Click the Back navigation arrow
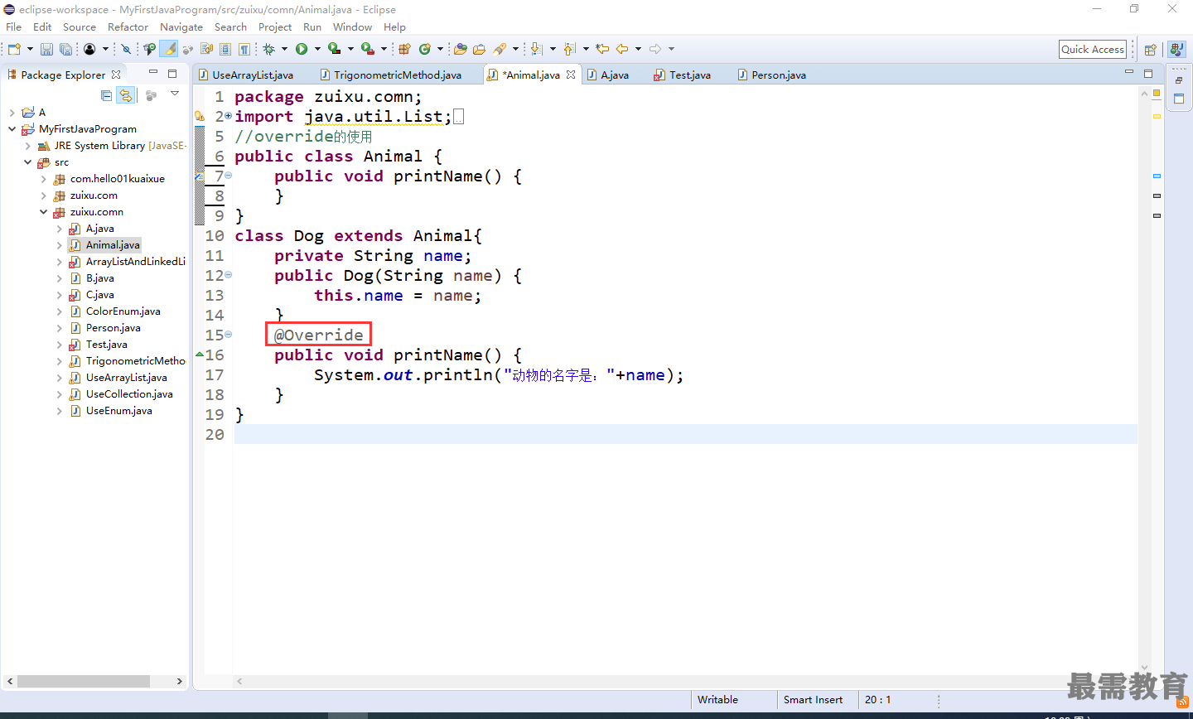 pos(622,50)
